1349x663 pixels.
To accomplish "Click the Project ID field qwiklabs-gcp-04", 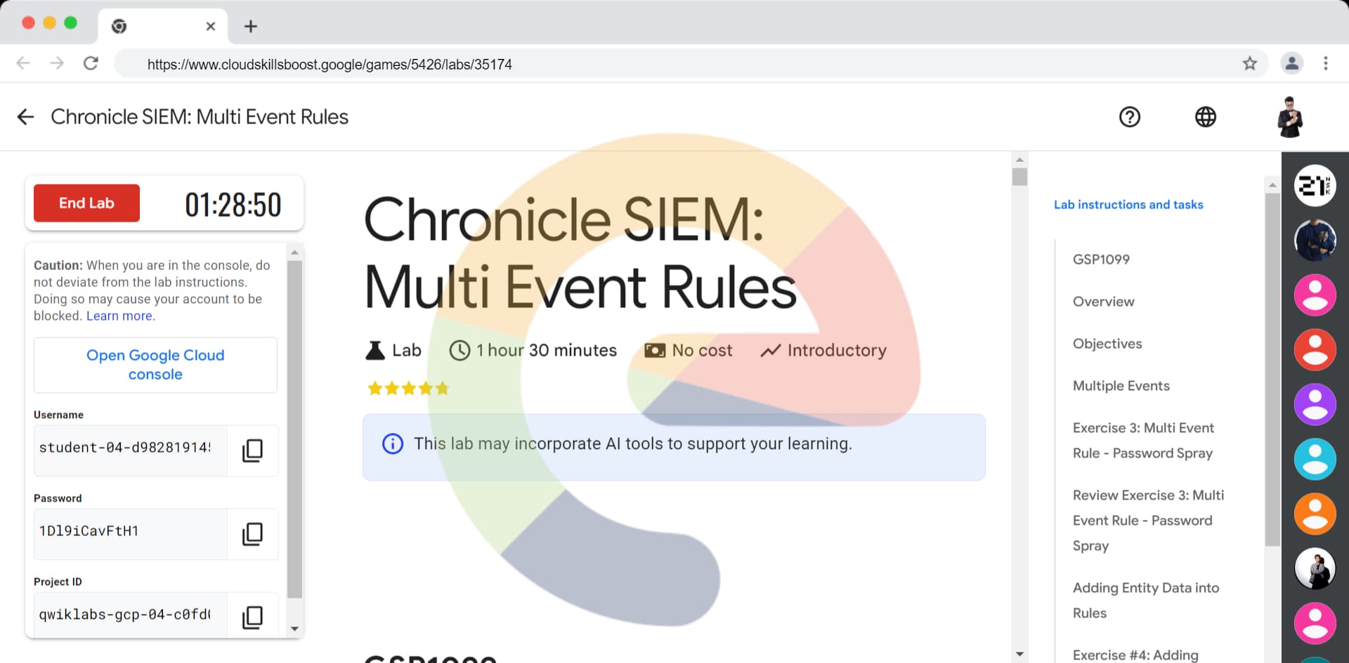I will coord(130,615).
